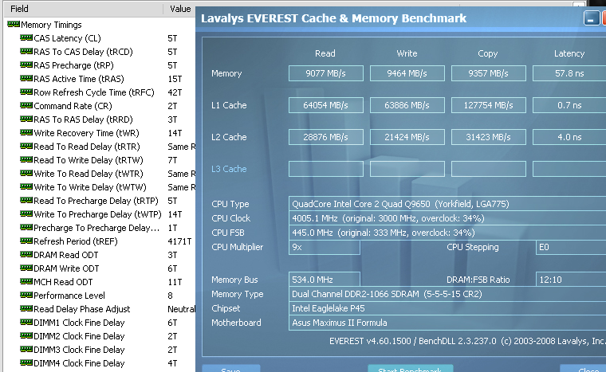Viewport: 606px width, 372px height.
Task: Click the L3 Cache label
Action: [x=229, y=169]
